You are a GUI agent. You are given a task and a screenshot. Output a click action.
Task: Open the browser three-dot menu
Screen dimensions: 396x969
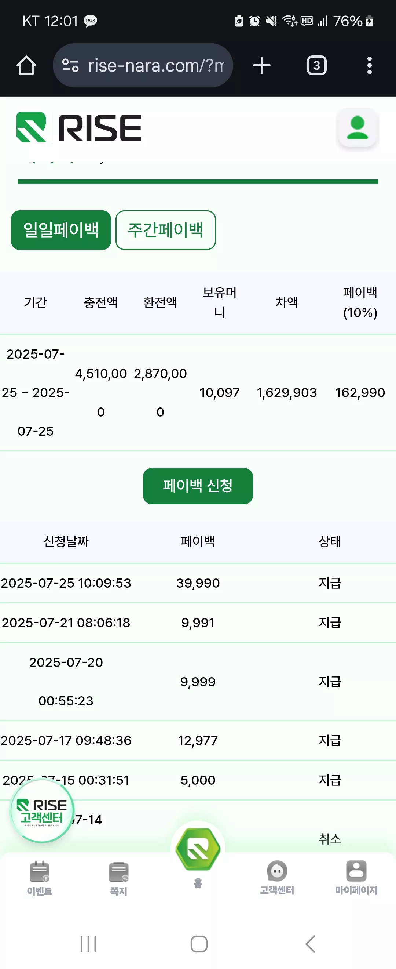pyautogui.click(x=369, y=65)
